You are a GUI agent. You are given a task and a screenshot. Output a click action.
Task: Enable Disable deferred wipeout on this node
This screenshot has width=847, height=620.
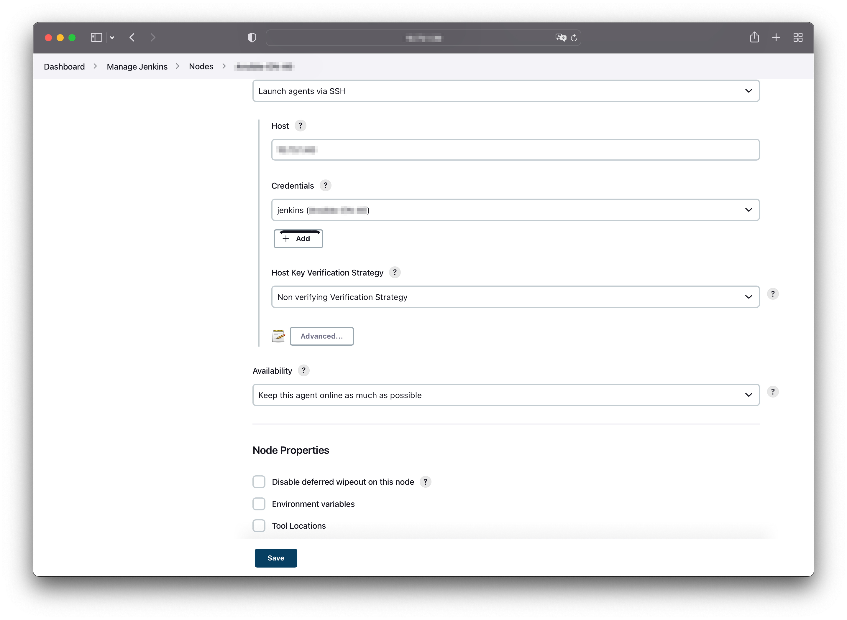(259, 482)
